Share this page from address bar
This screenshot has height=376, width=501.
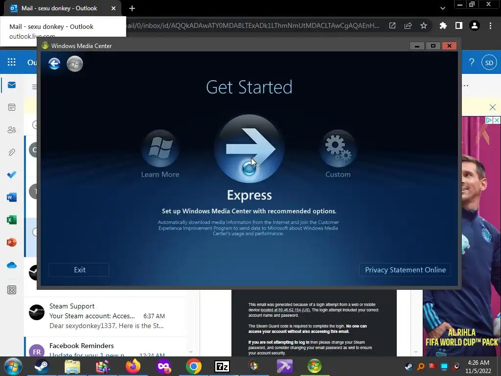(408, 25)
